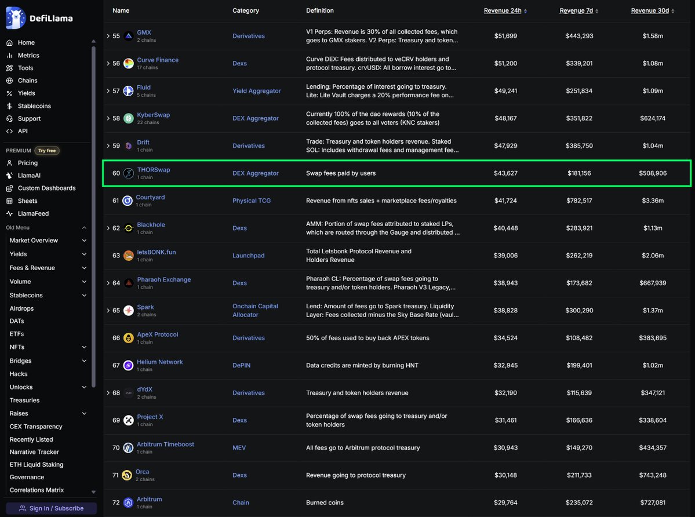The height and width of the screenshot is (517, 695).
Task: Expand the Fees & Revenue submenu
Action: (x=84, y=268)
